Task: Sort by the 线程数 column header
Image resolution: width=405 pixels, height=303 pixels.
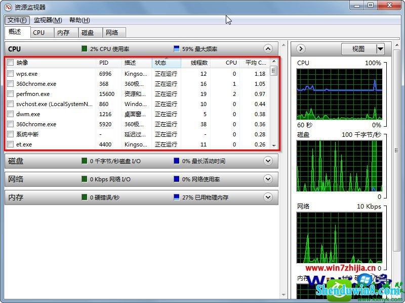Action: tap(196, 63)
